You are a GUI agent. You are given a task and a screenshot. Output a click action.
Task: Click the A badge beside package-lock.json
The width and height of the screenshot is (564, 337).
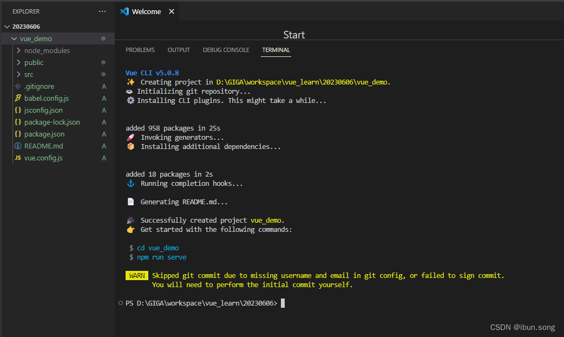(104, 122)
